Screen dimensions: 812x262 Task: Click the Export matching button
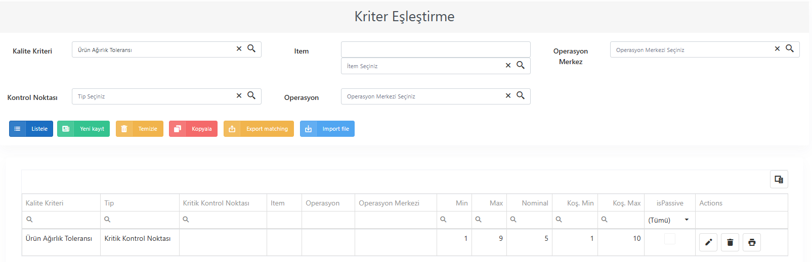pyautogui.click(x=259, y=129)
